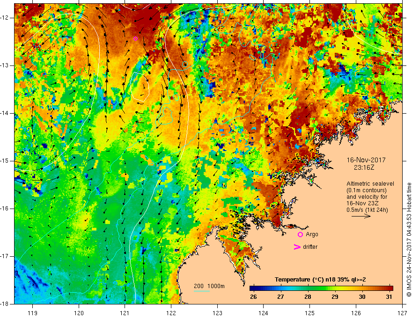This screenshot has width=412, height=318.
Task: Click the color bar value 30
Action: 362,297
